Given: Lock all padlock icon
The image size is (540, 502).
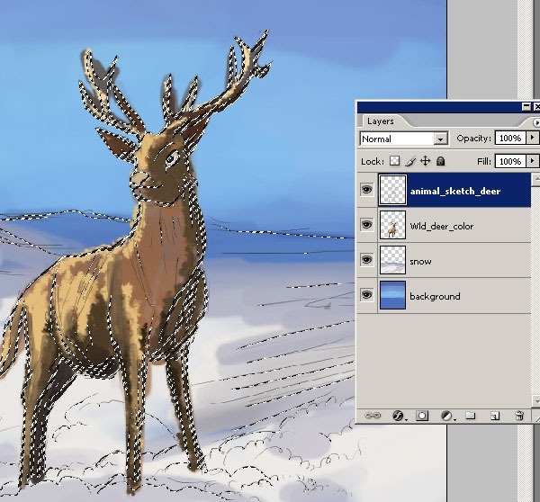Looking at the screenshot, I should point(440,161).
